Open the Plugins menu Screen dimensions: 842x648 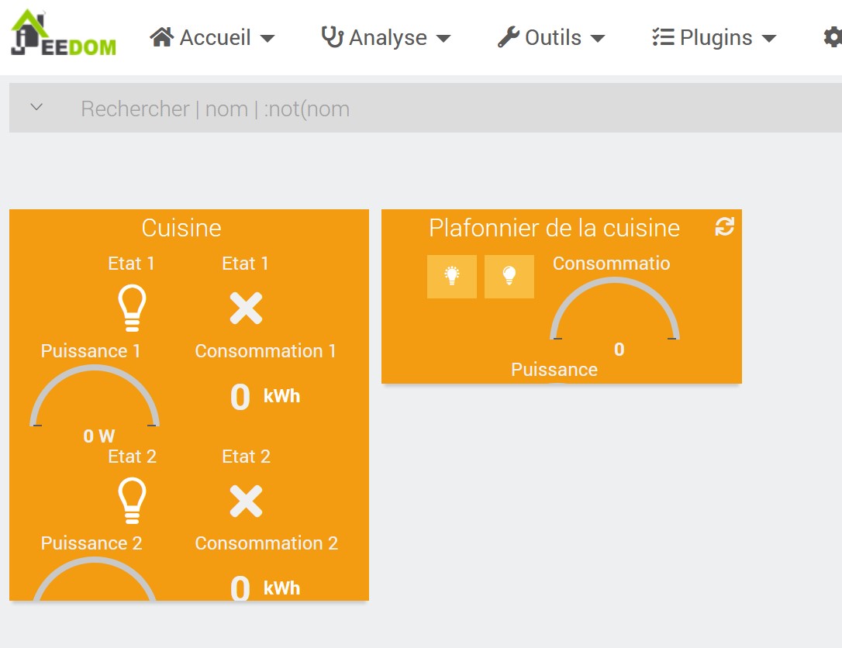(713, 37)
